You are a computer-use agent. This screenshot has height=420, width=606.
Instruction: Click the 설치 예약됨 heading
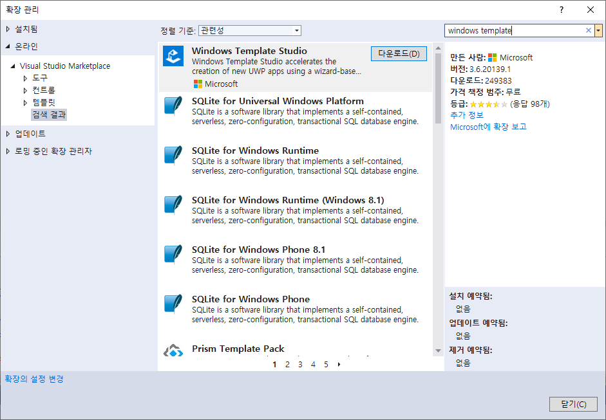pyautogui.click(x=471, y=297)
